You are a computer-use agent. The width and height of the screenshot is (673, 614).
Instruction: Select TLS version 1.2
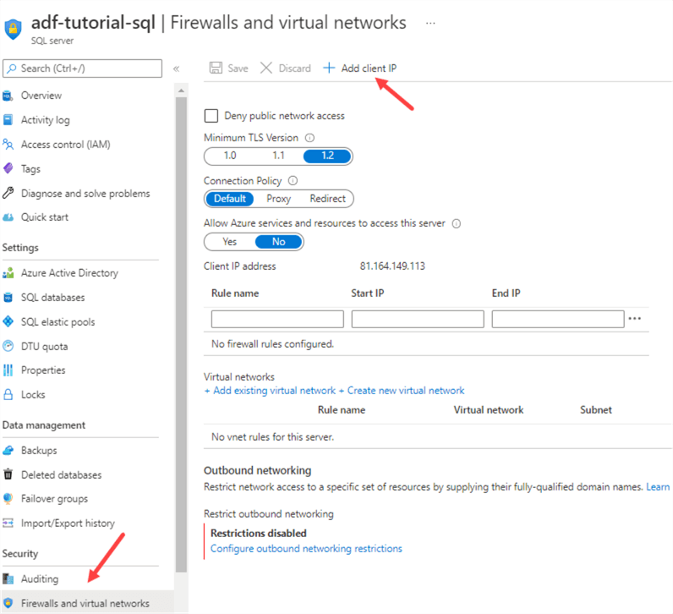327,156
